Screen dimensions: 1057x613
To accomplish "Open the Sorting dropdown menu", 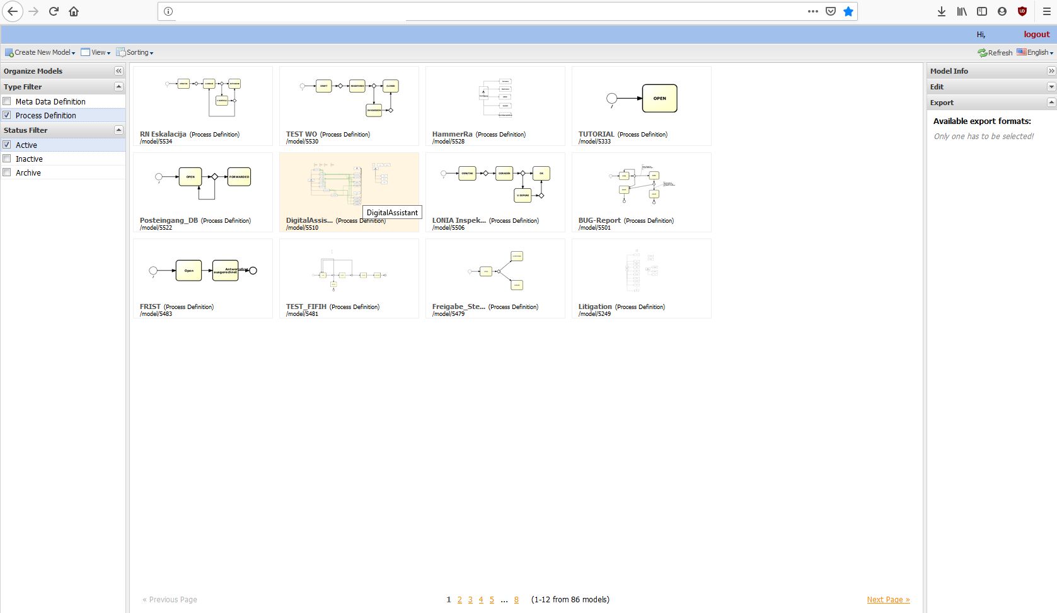I will coord(135,52).
